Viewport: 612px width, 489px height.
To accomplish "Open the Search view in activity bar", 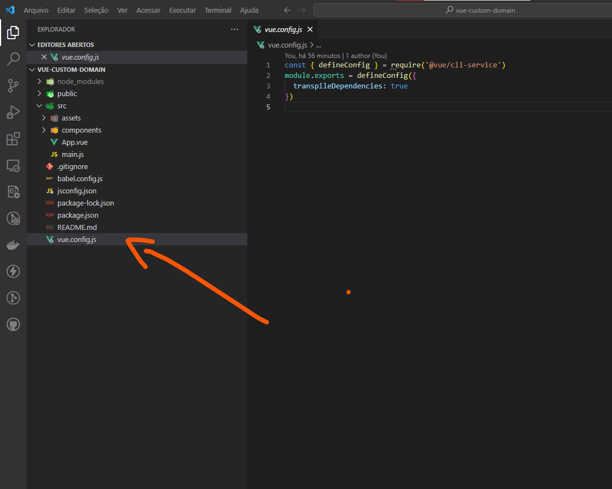I will (13, 59).
